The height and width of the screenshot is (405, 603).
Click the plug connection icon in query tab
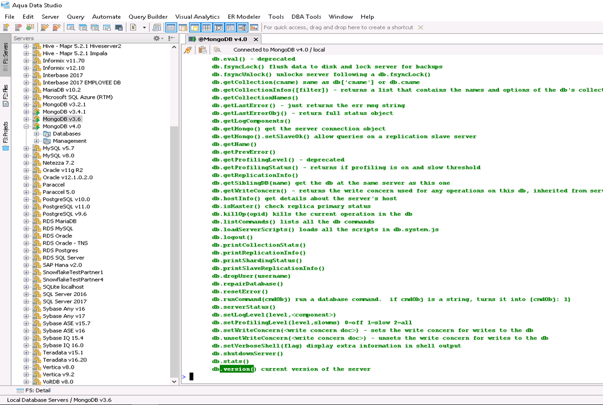coord(188,50)
